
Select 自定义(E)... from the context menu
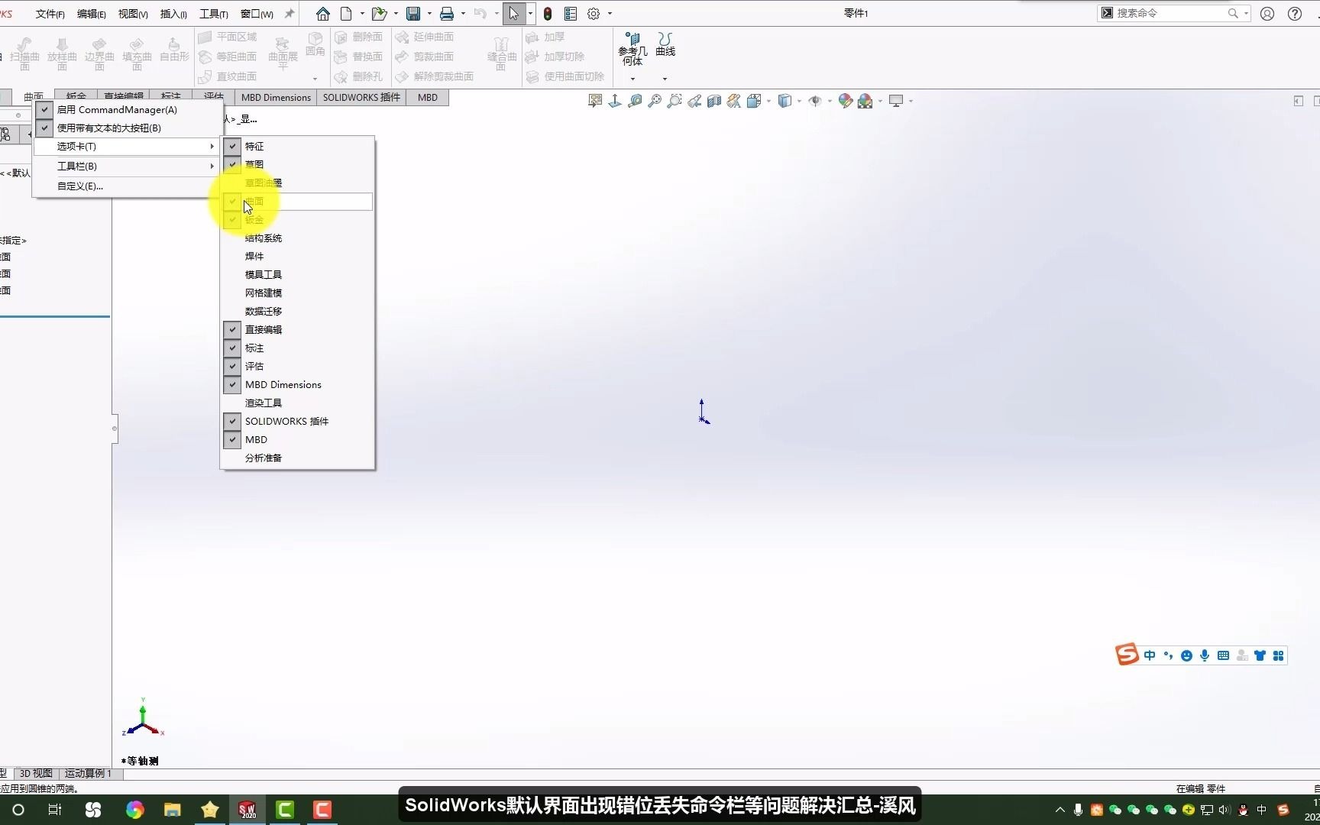(x=80, y=186)
